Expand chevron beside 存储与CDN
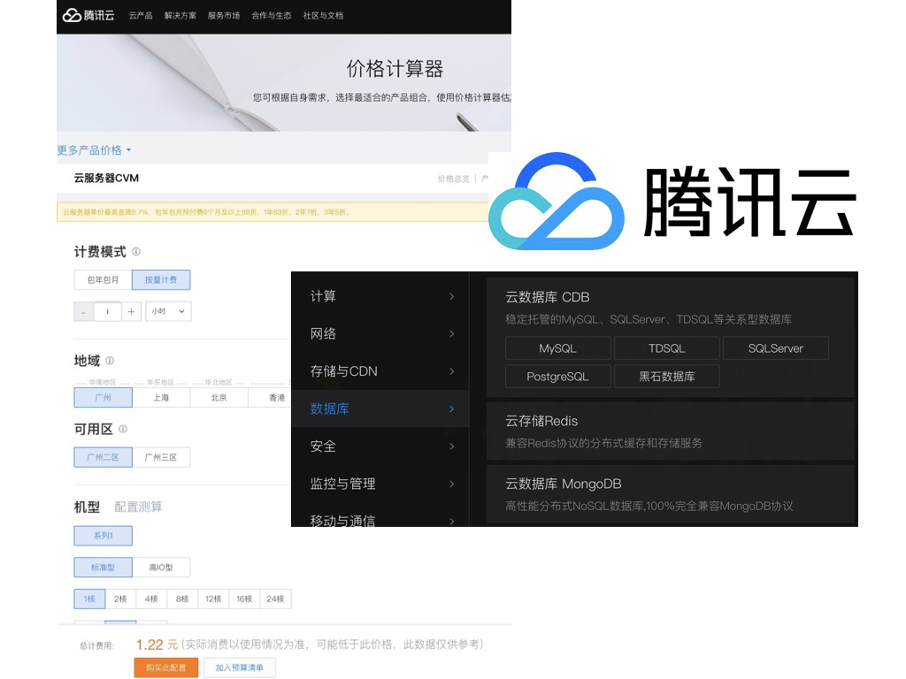The image size is (906, 679). pyautogui.click(x=452, y=371)
